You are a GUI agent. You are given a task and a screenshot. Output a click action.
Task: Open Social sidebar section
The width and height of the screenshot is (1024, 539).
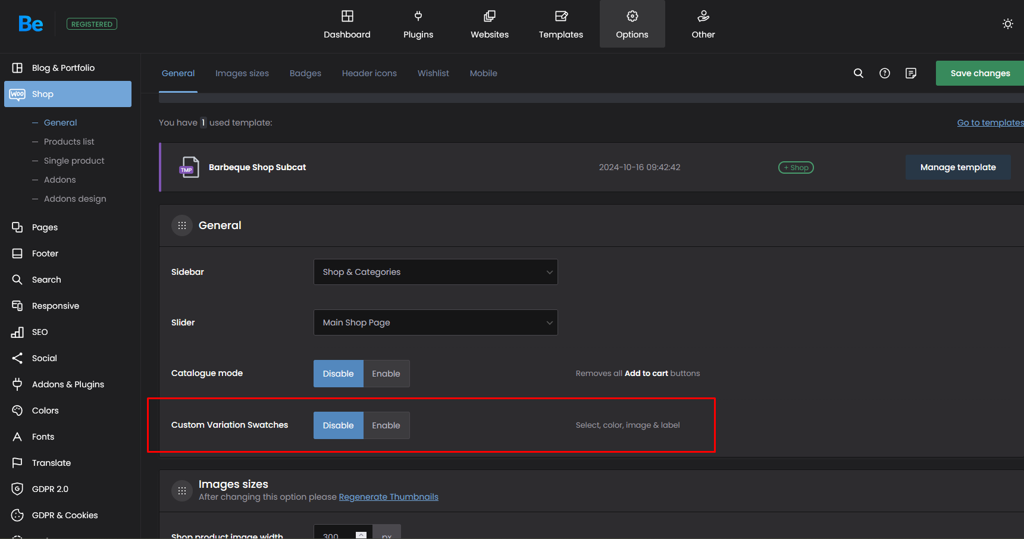[x=68, y=358]
